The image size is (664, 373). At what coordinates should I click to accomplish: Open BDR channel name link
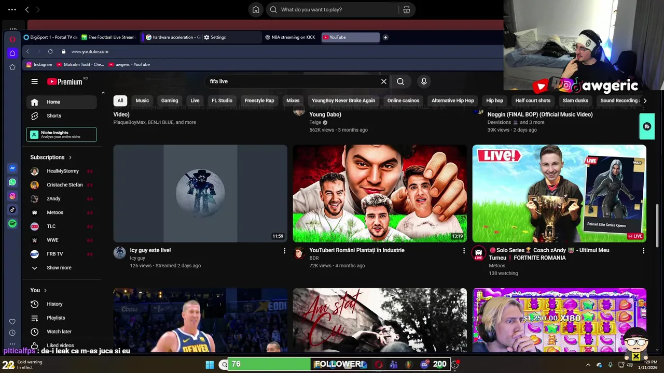click(x=314, y=258)
